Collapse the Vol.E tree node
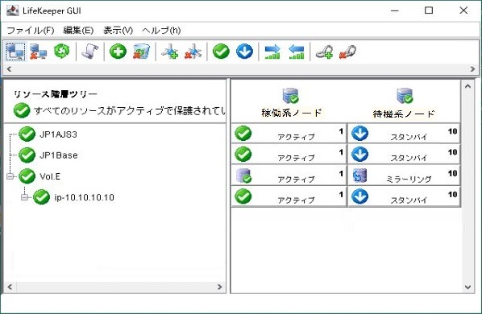The image size is (482, 314). pyautogui.click(x=10, y=176)
